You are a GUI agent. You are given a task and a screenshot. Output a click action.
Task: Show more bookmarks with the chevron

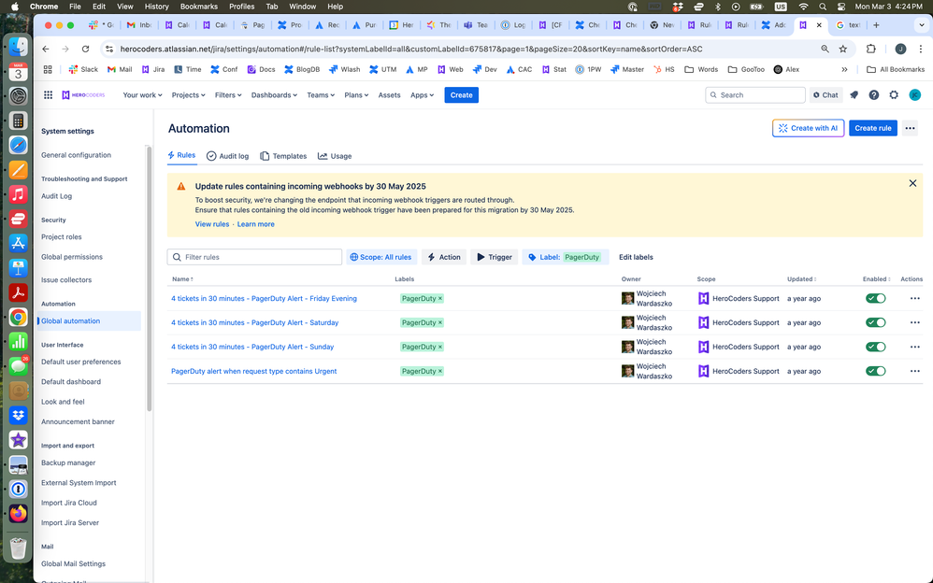click(844, 69)
